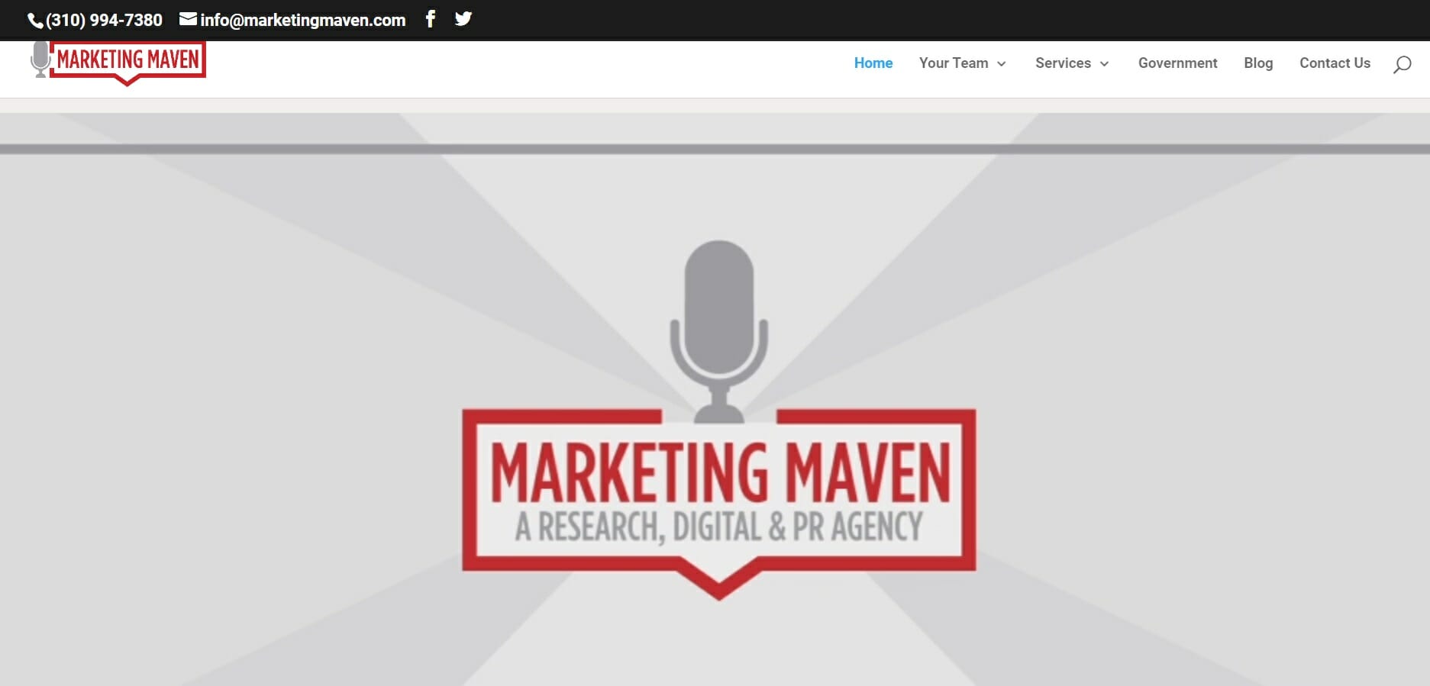1430x686 pixels.
Task: Go to the Home menu item
Action: (x=873, y=63)
